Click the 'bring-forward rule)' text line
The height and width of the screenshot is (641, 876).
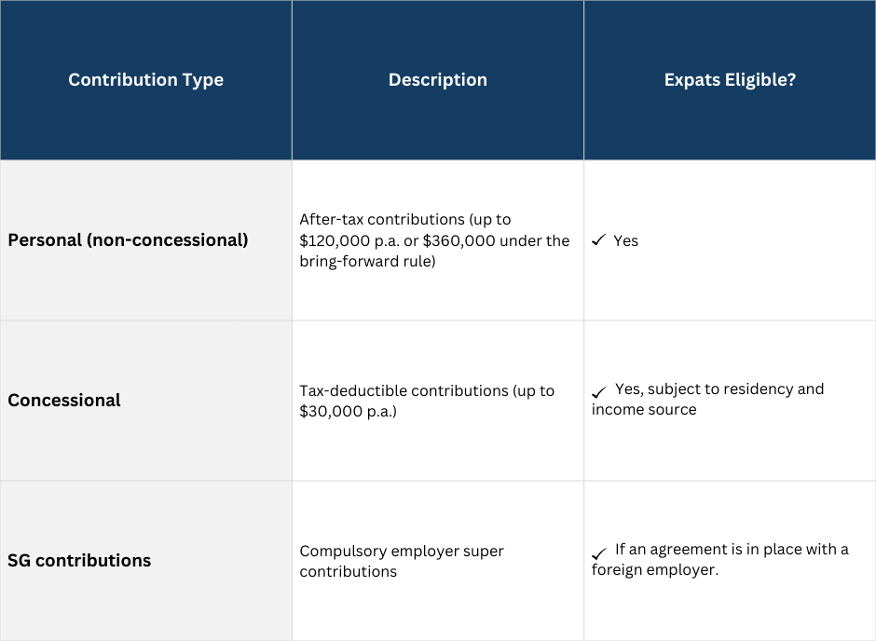point(367,261)
